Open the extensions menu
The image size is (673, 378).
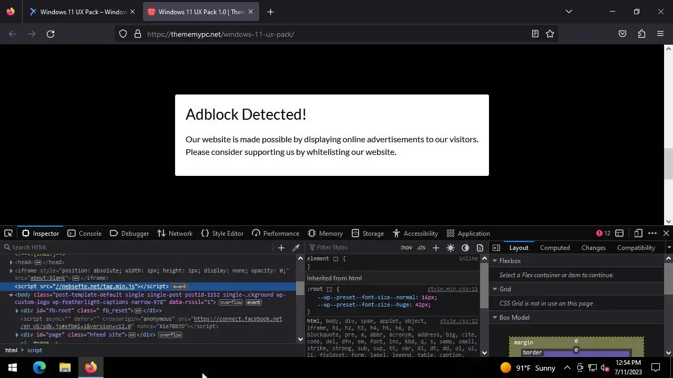[x=641, y=34]
